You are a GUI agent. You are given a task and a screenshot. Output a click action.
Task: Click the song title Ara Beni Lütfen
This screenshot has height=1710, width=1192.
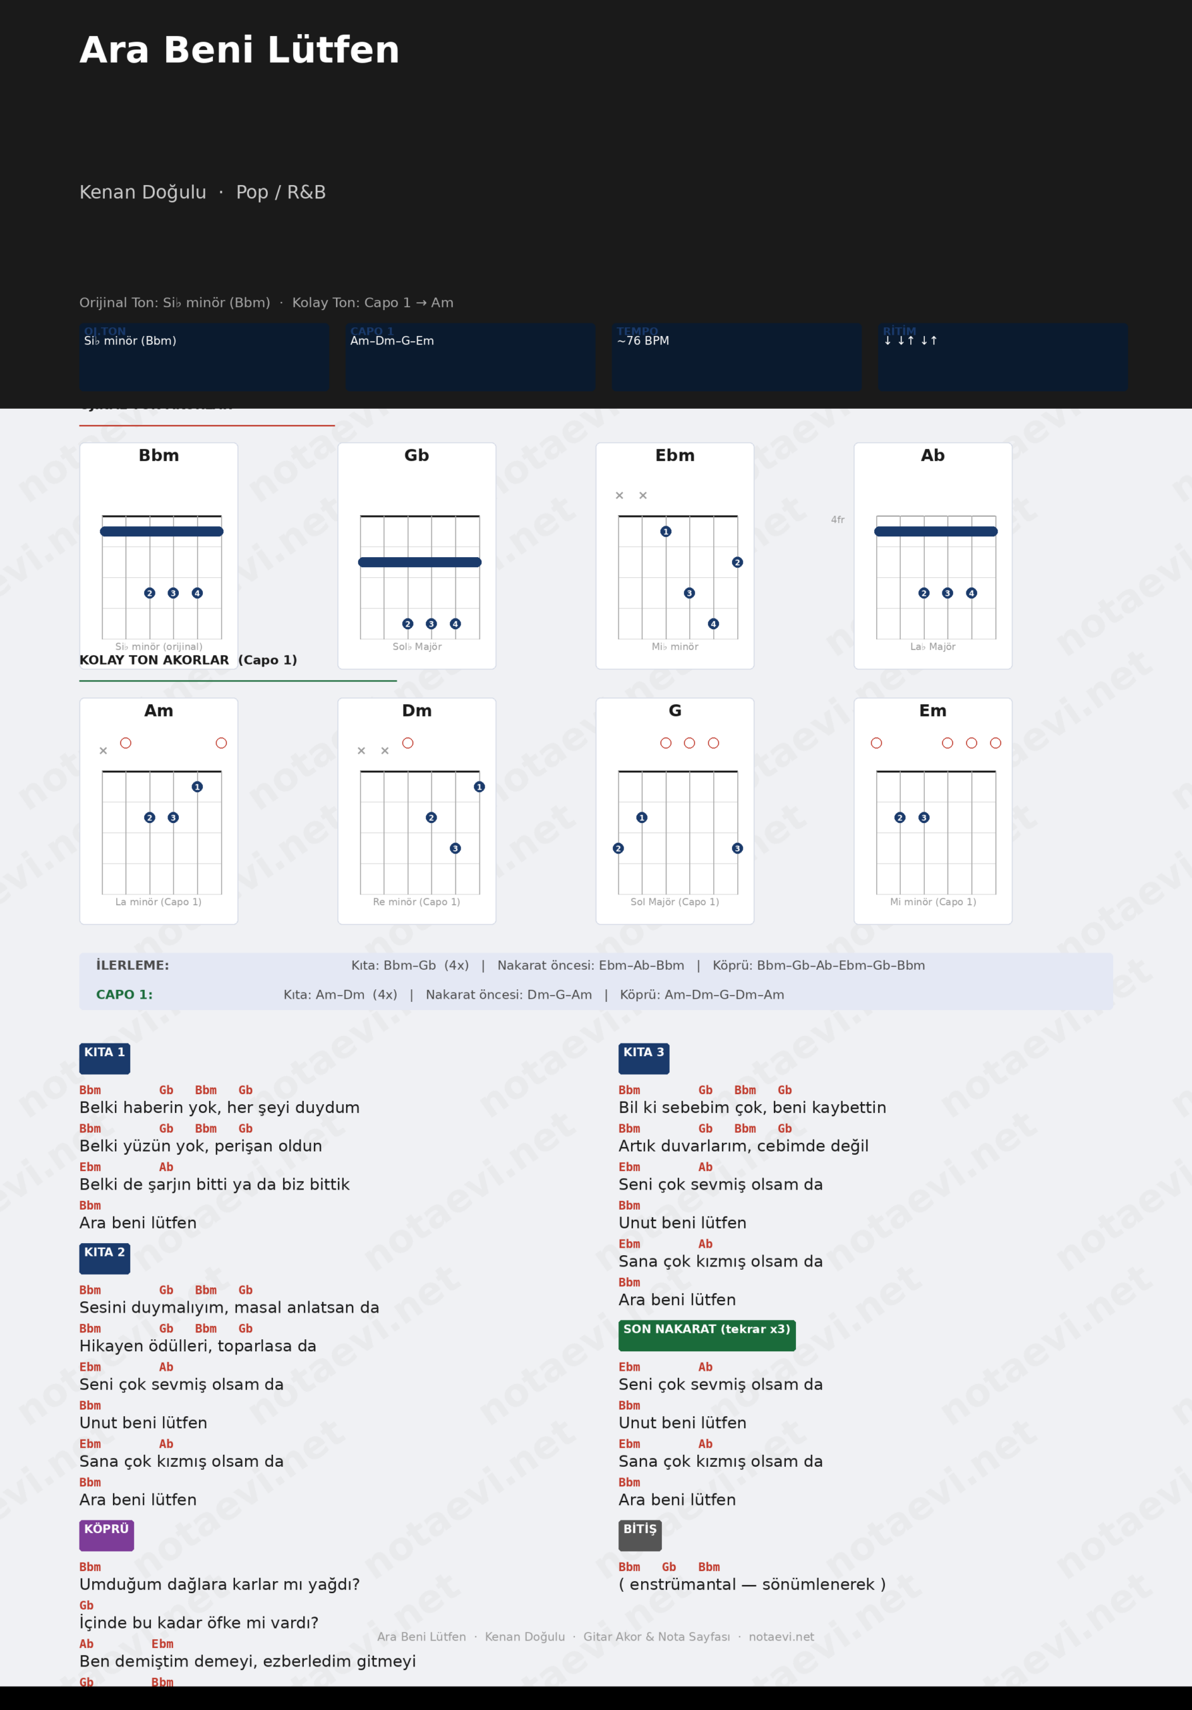point(240,50)
